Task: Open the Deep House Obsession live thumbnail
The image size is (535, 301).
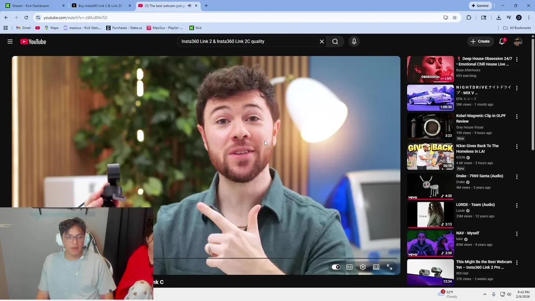Action: tap(430, 69)
